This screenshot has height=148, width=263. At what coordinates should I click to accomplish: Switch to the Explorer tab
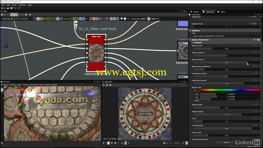point(195,12)
